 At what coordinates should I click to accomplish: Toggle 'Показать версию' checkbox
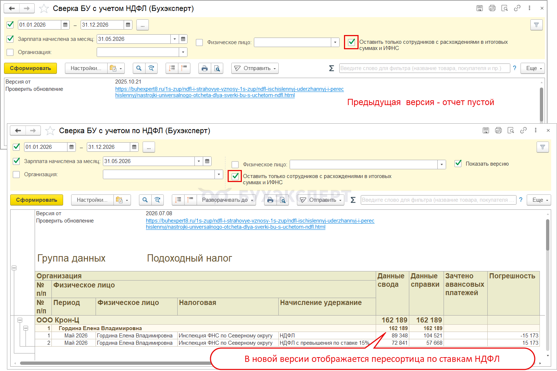click(458, 163)
